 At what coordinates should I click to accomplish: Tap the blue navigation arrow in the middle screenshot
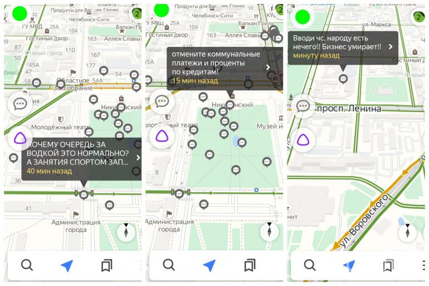coord(209,265)
